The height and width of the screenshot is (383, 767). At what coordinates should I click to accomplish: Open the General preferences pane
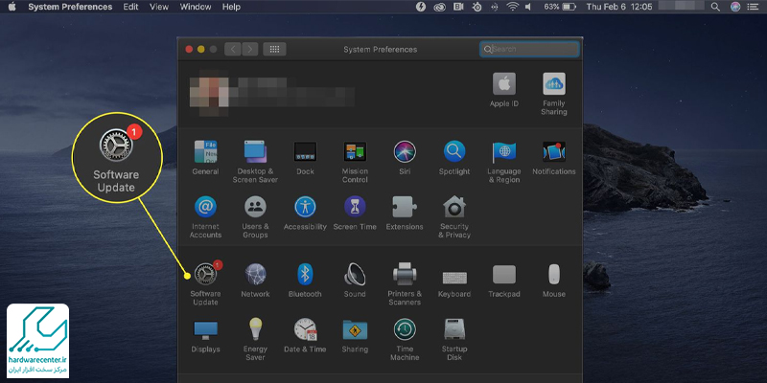coord(205,158)
